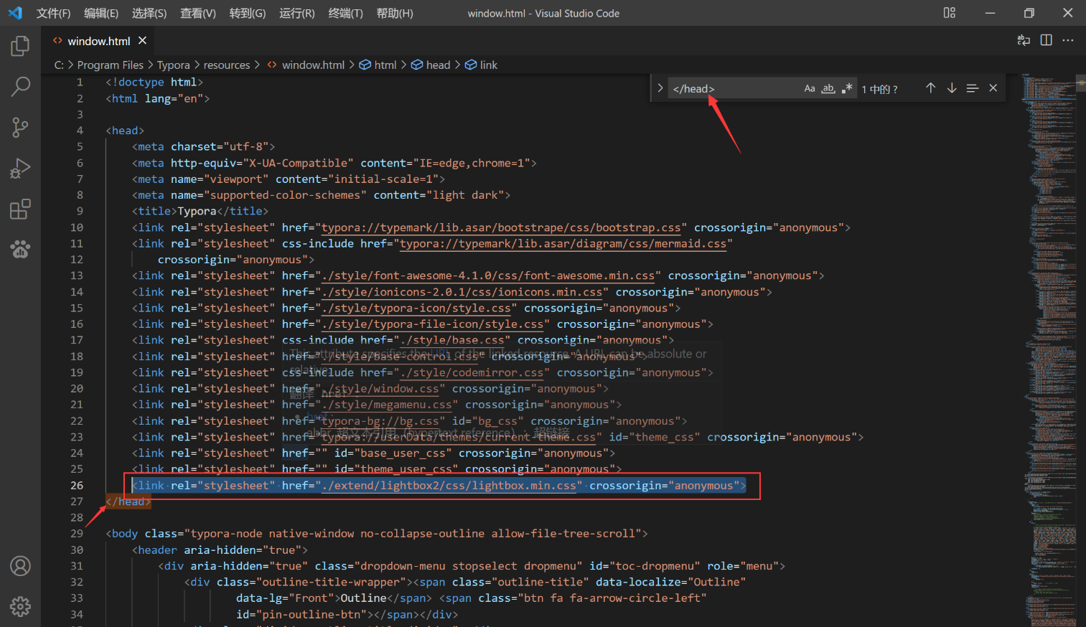Toggle Find in Selection
This screenshot has height=627, width=1086.
(x=973, y=88)
